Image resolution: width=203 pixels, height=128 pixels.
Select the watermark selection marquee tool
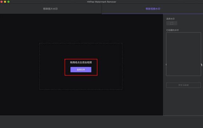(x=172, y=23)
